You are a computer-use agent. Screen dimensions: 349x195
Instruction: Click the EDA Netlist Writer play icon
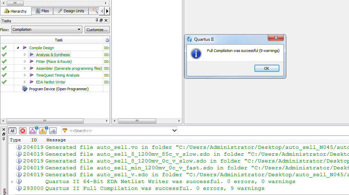32,82
